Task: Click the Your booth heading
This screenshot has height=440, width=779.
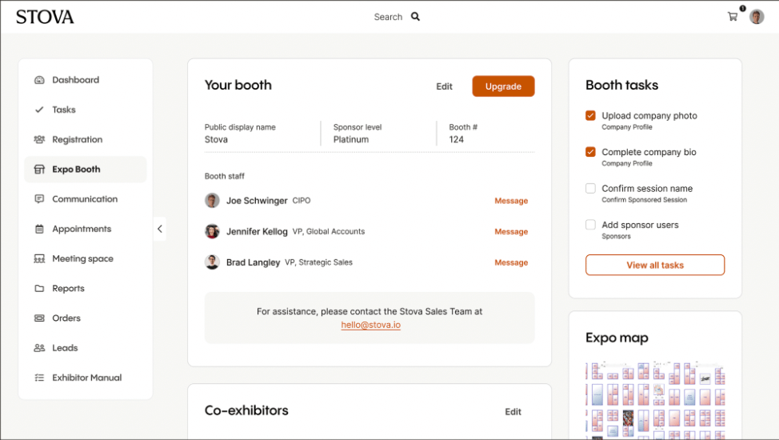Action: (238, 85)
